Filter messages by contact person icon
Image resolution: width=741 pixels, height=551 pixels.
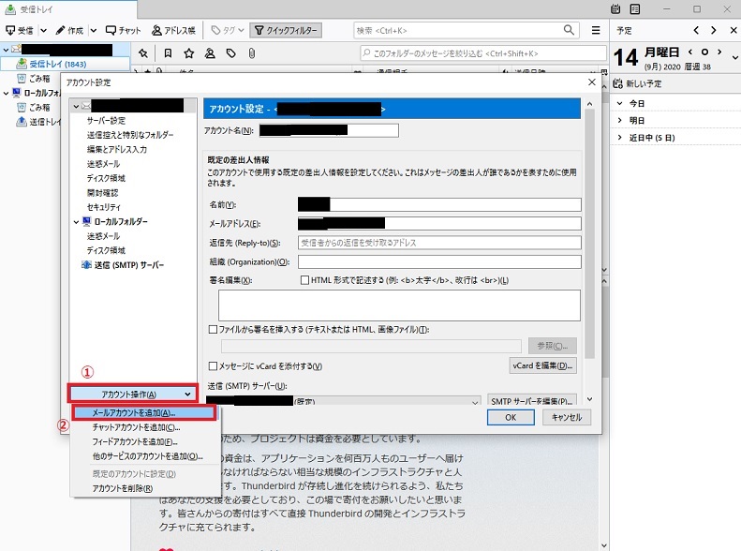[x=210, y=53]
